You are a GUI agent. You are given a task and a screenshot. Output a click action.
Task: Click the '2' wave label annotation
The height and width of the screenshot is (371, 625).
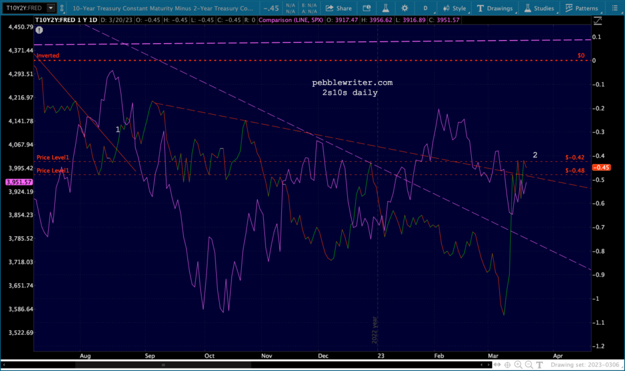535,154
